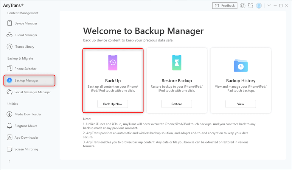Expand the title bar dropdown chevron
The width and height of the screenshot is (292, 170).
(269, 6)
